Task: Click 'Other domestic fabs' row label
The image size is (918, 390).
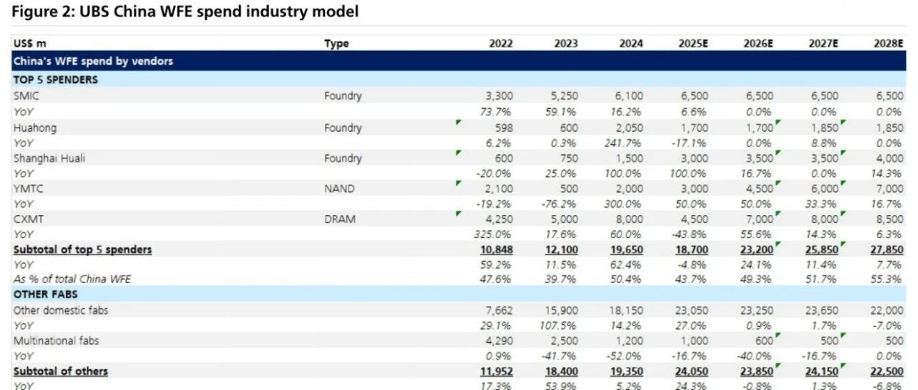Action: coord(61,310)
